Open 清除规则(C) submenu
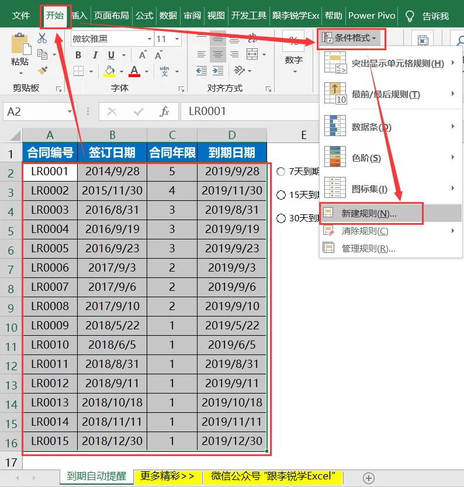The width and height of the screenshot is (464, 487). [391, 231]
